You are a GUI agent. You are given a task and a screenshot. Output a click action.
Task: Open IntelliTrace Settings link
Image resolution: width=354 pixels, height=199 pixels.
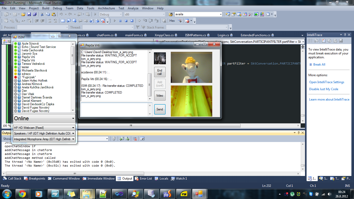pos(327,82)
